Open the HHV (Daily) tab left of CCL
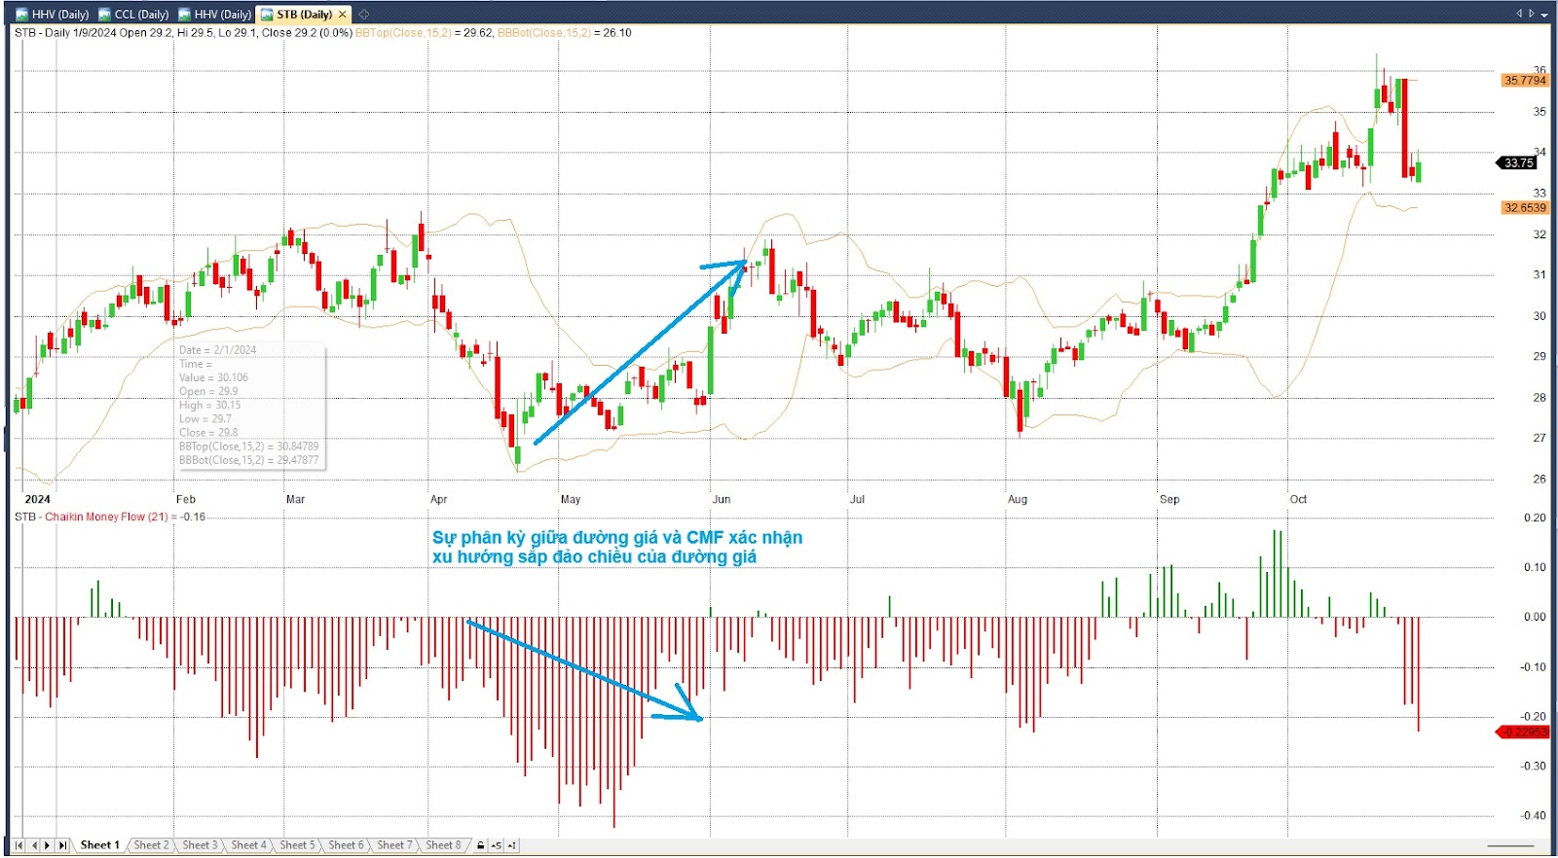The image size is (1558, 858). tap(53, 15)
